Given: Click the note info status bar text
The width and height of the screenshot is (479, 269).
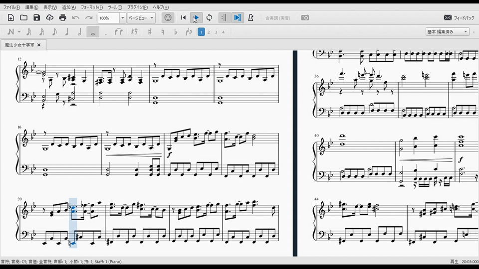Looking at the screenshot, I should pos(61,262).
